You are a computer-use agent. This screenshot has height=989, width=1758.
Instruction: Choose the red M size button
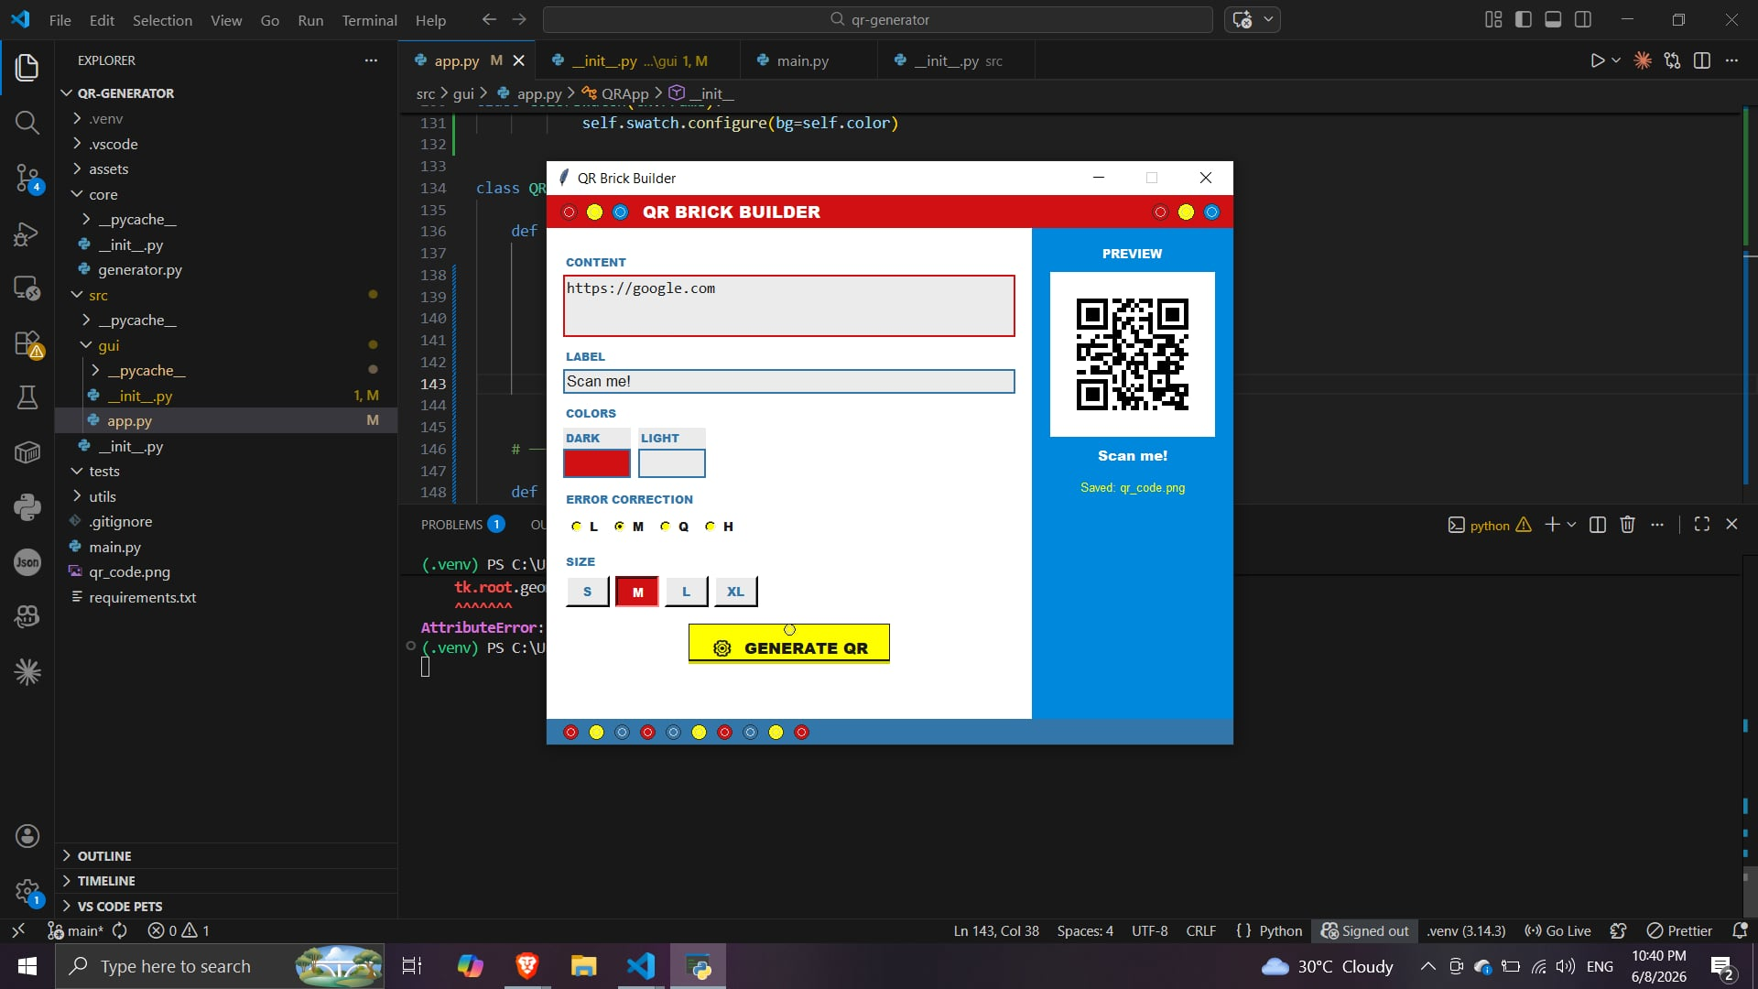[637, 592]
